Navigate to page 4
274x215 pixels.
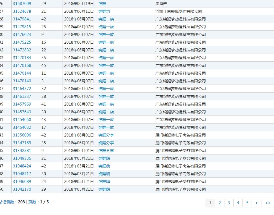(238, 203)
